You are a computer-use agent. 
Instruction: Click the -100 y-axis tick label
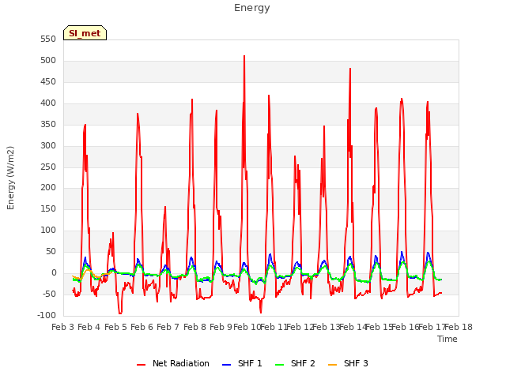point(47,315)
